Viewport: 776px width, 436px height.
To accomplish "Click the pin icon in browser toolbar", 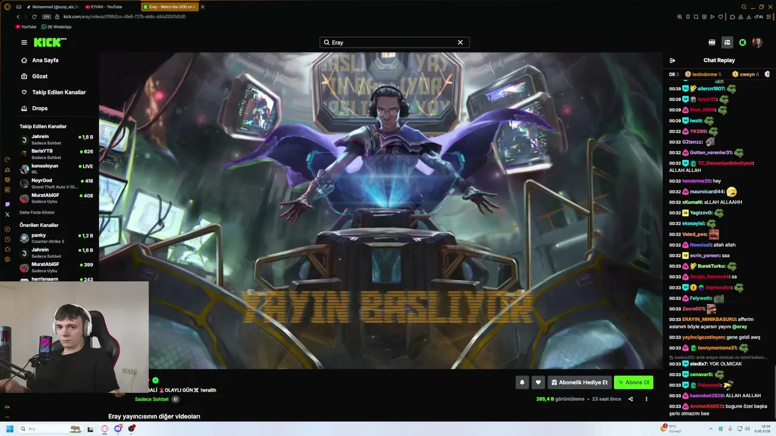I will coord(688,17).
